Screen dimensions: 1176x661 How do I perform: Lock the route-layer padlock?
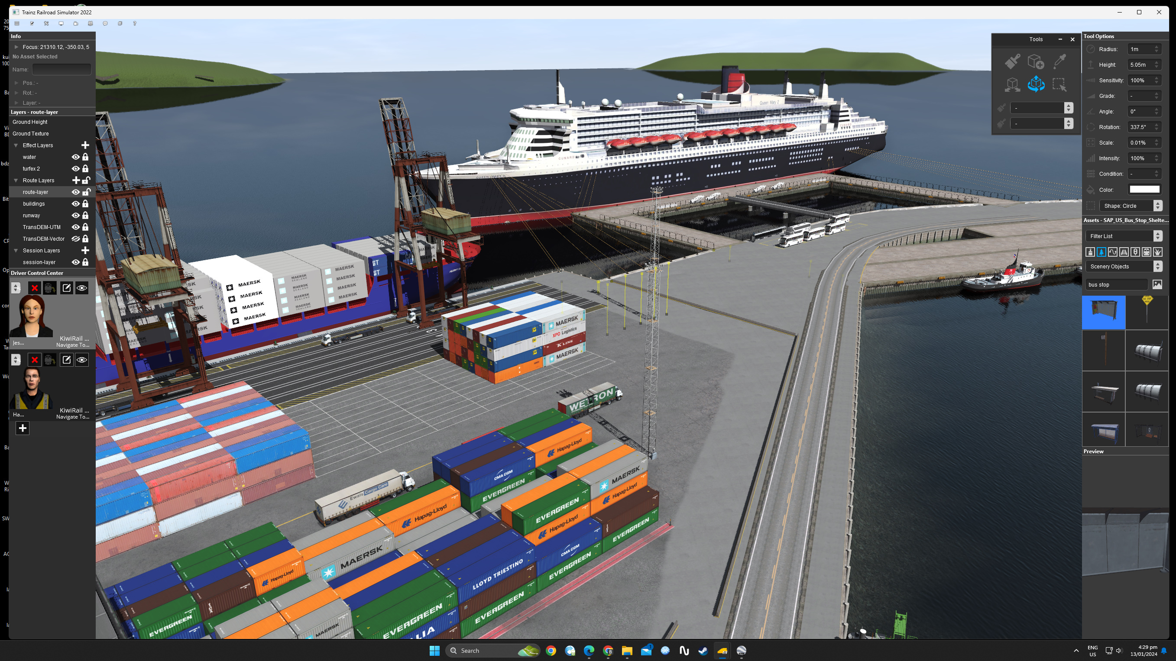[x=86, y=192]
